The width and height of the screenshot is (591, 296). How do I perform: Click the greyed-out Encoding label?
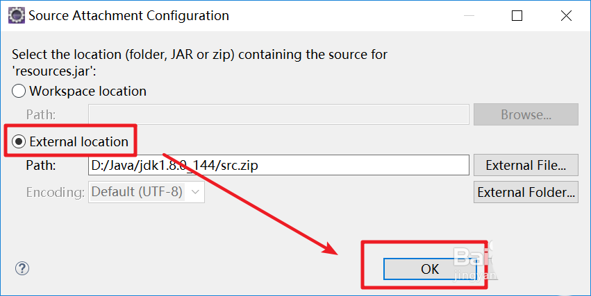click(55, 192)
